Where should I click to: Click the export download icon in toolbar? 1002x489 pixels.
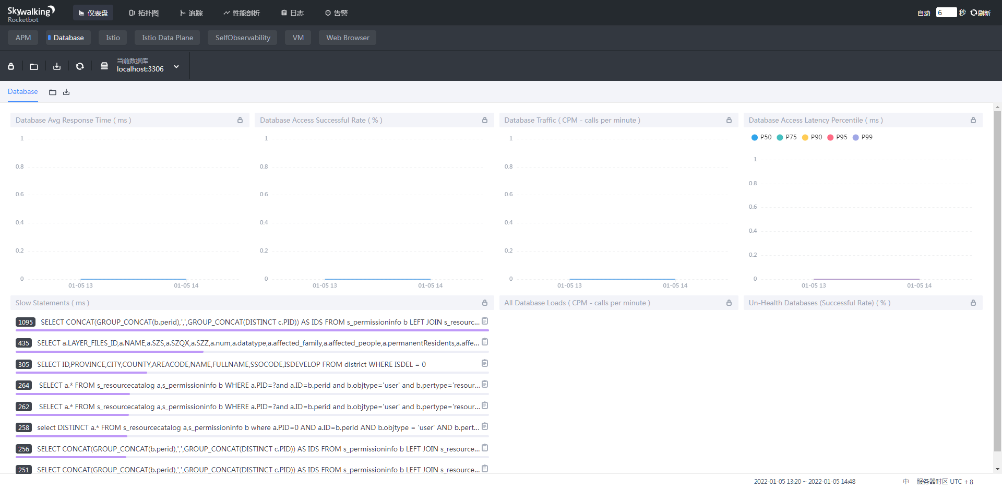pos(57,66)
